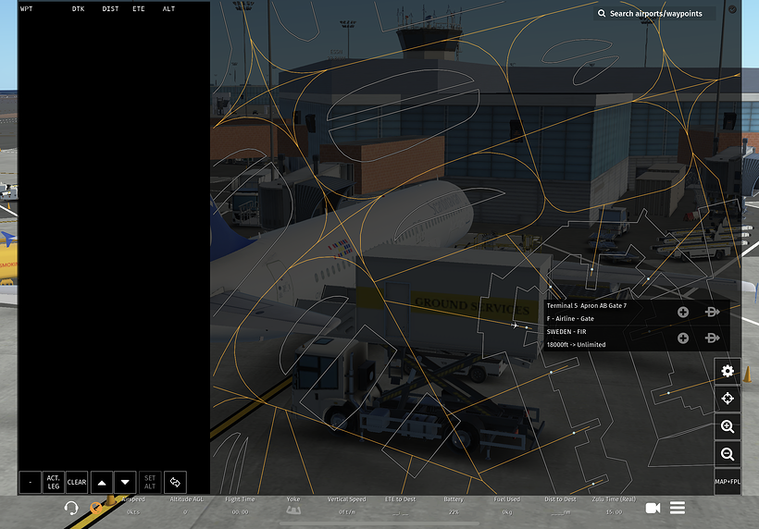Open the main hamburger menu
Screen dimensions: 759x529
[678, 508]
